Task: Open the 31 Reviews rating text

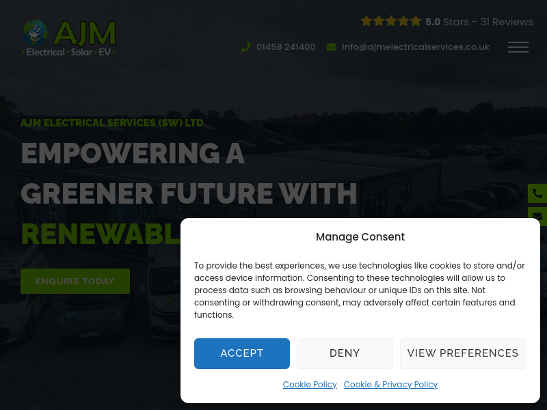Action: tap(507, 22)
